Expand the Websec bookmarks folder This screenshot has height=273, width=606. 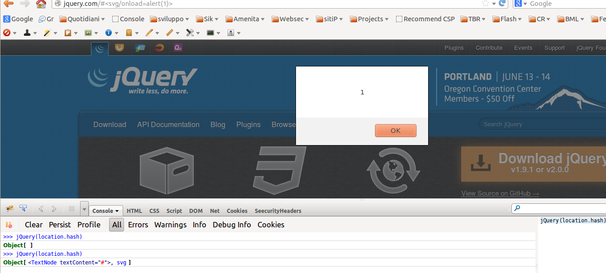(x=290, y=19)
